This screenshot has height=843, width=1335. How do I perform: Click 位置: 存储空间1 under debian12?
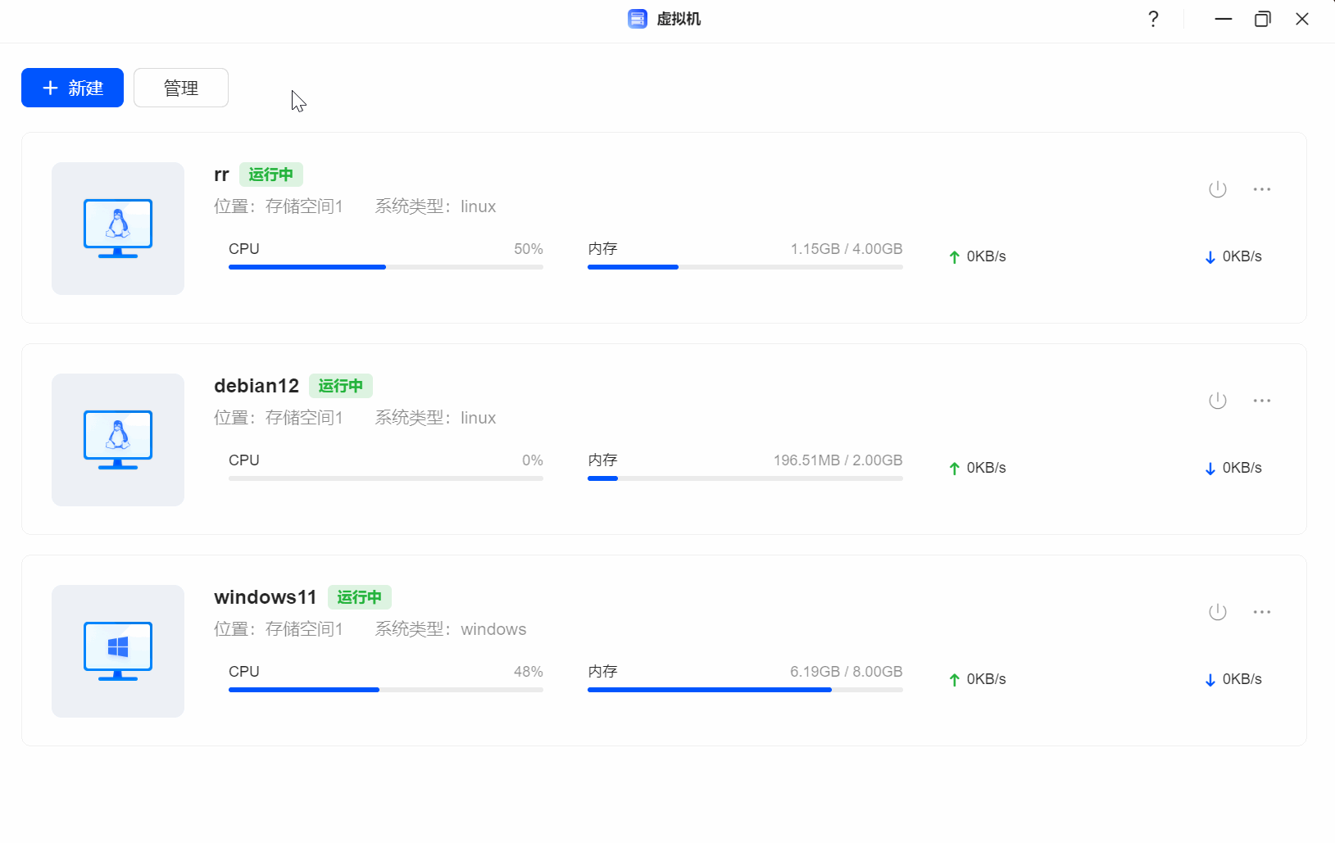pos(279,418)
